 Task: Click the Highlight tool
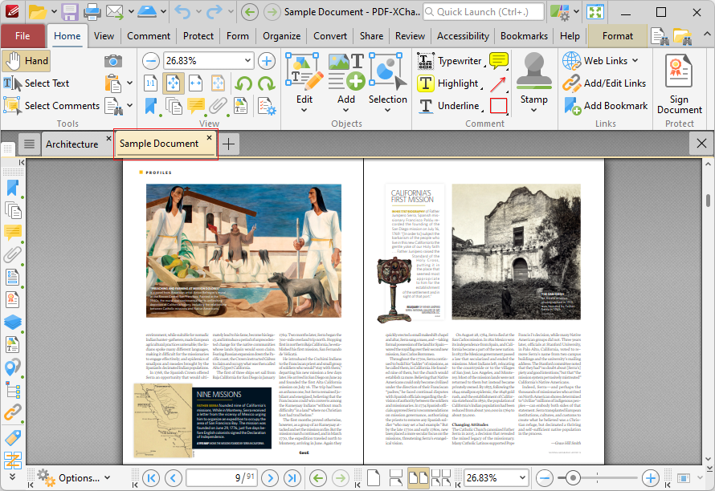tap(447, 83)
